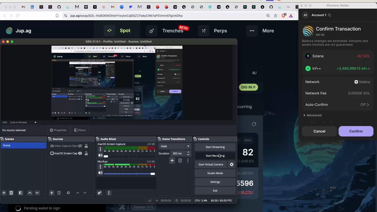Add a configurable scene transition
The image size is (377, 212).
172,160
